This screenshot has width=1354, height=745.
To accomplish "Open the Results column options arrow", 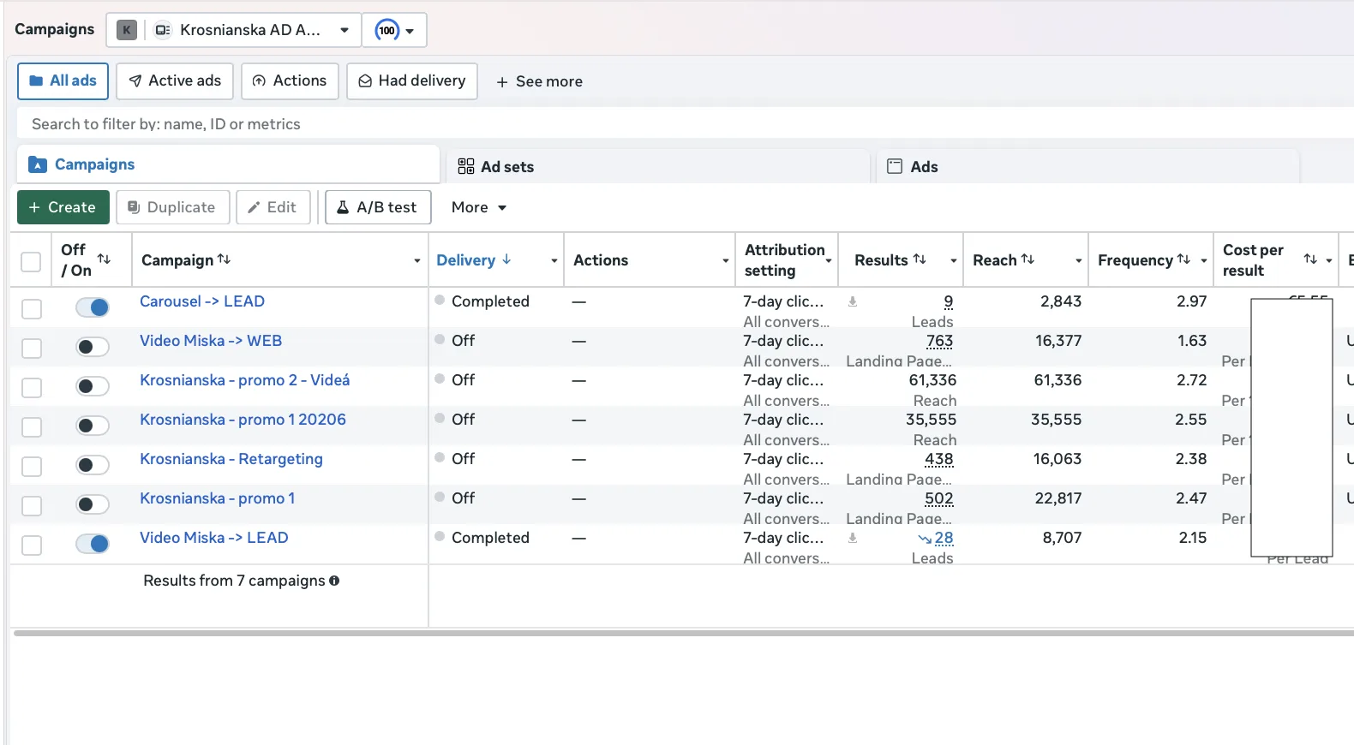I will (x=953, y=260).
